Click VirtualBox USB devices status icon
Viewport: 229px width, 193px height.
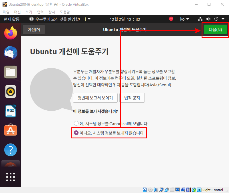(x=167, y=190)
